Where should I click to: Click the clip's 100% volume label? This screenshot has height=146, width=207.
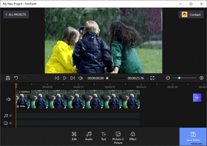click(x=21, y=106)
